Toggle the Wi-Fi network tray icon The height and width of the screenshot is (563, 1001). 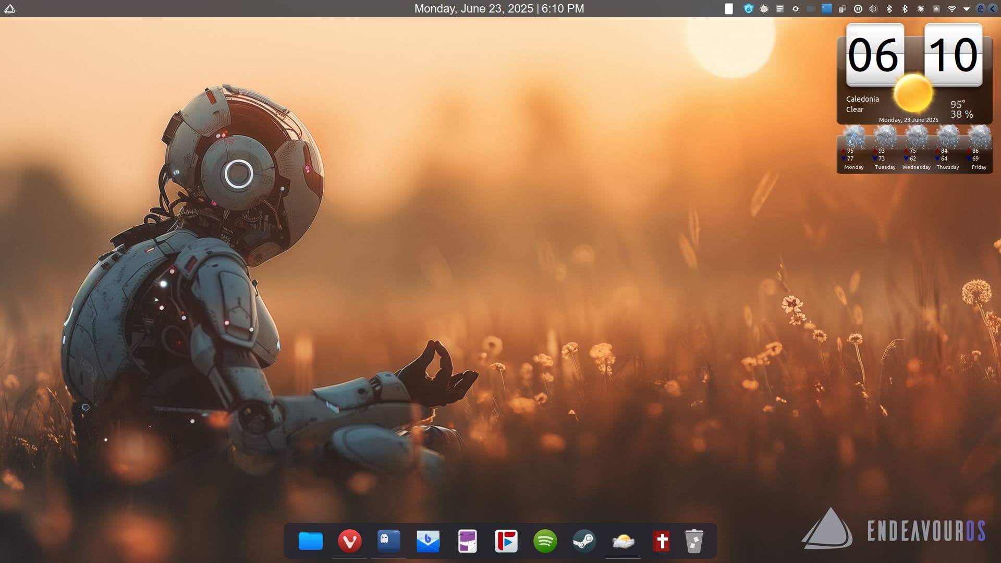pos(952,9)
